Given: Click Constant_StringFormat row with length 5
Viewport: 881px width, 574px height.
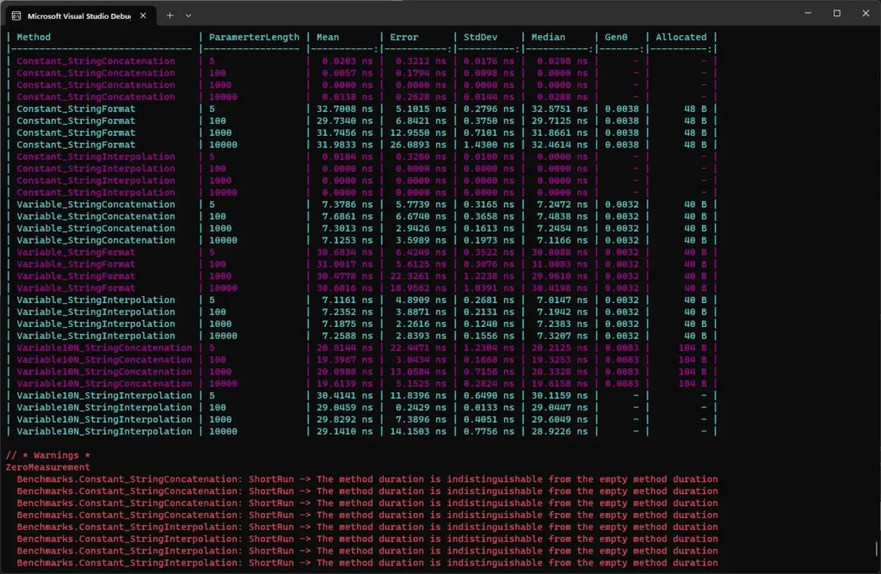Looking at the screenshot, I should [x=361, y=109].
